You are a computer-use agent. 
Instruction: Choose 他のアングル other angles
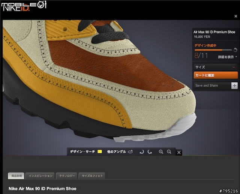tap(120, 152)
